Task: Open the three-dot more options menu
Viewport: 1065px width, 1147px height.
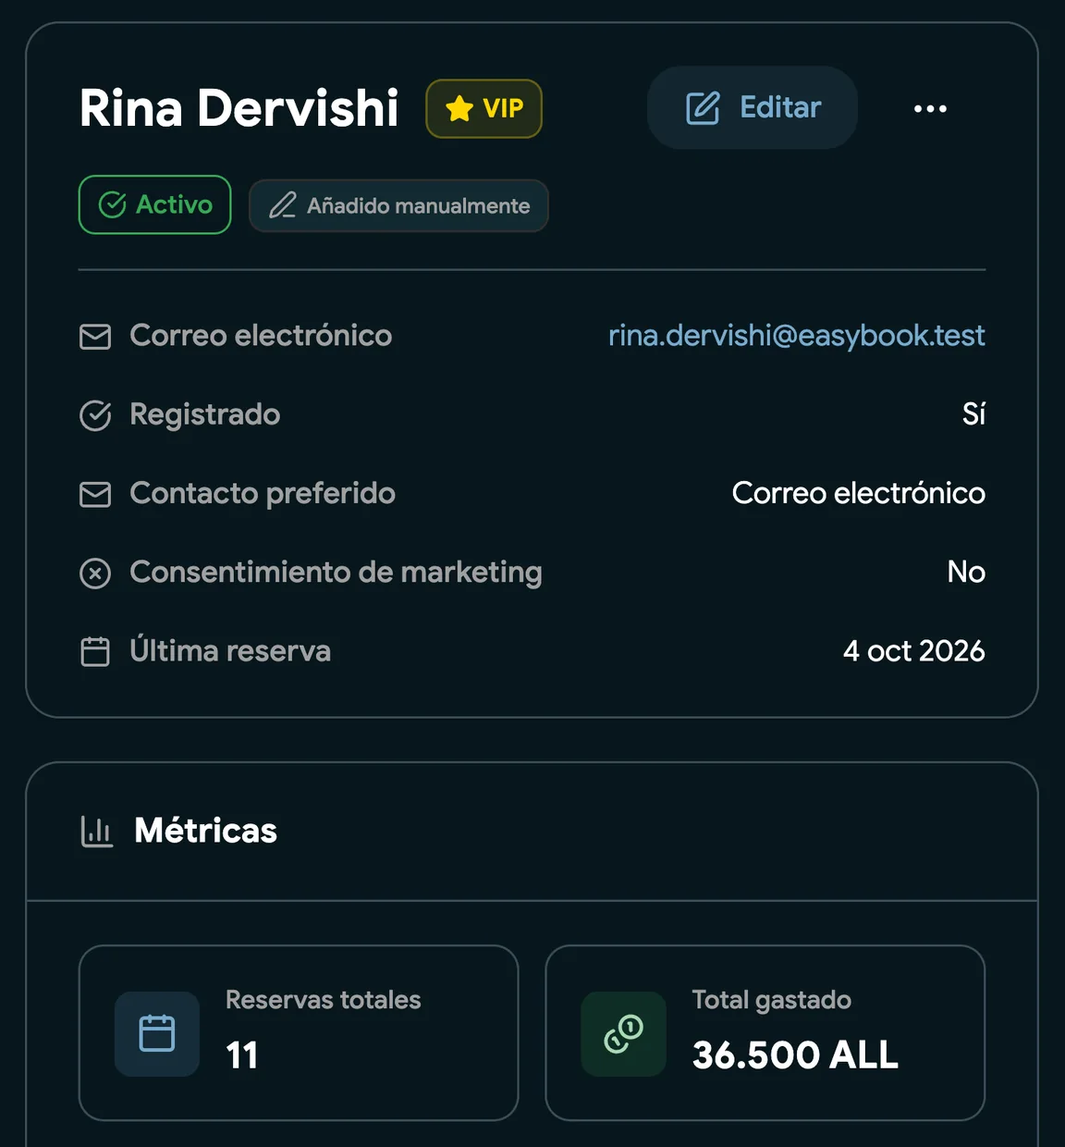Action: (930, 108)
